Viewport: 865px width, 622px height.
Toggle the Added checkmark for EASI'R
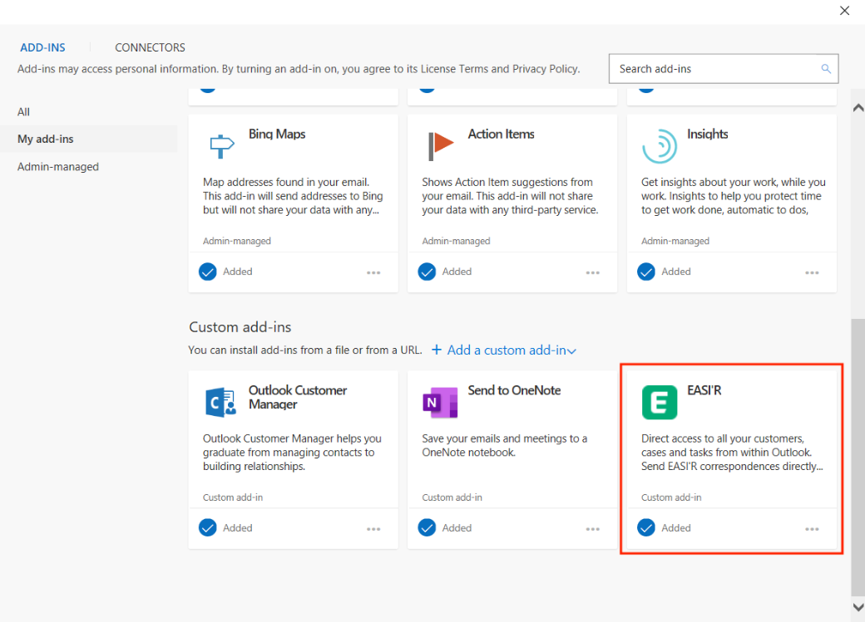tap(646, 528)
